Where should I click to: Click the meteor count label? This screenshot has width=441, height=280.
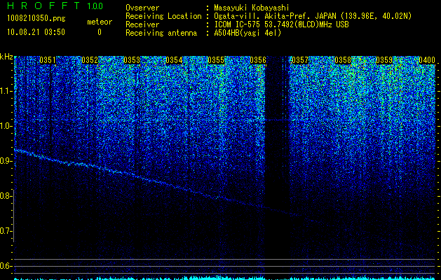point(100,22)
